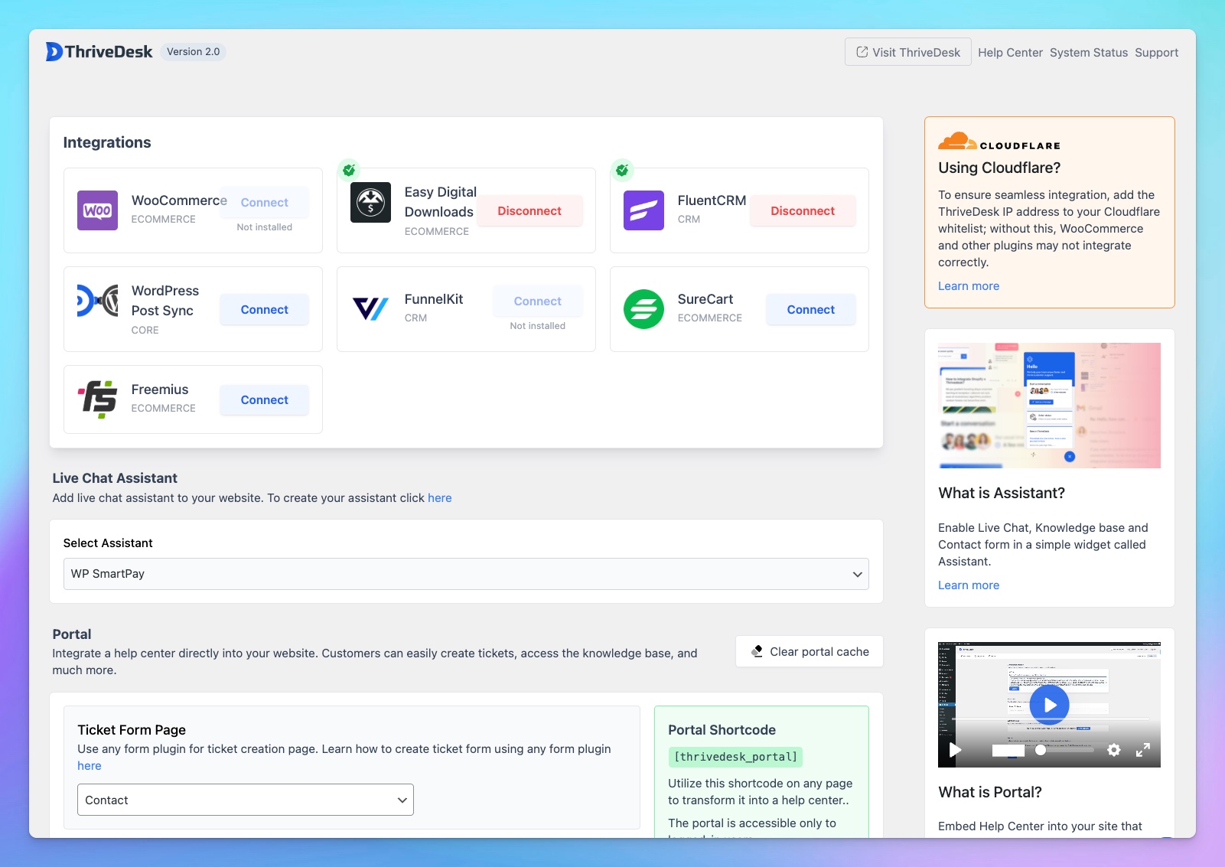Click the Cloudflare cloud logo

click(x=957, y=141)
